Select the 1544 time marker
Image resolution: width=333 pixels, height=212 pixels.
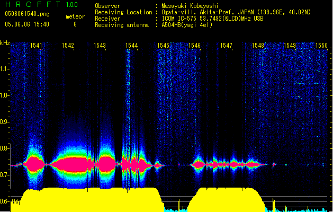131,46
